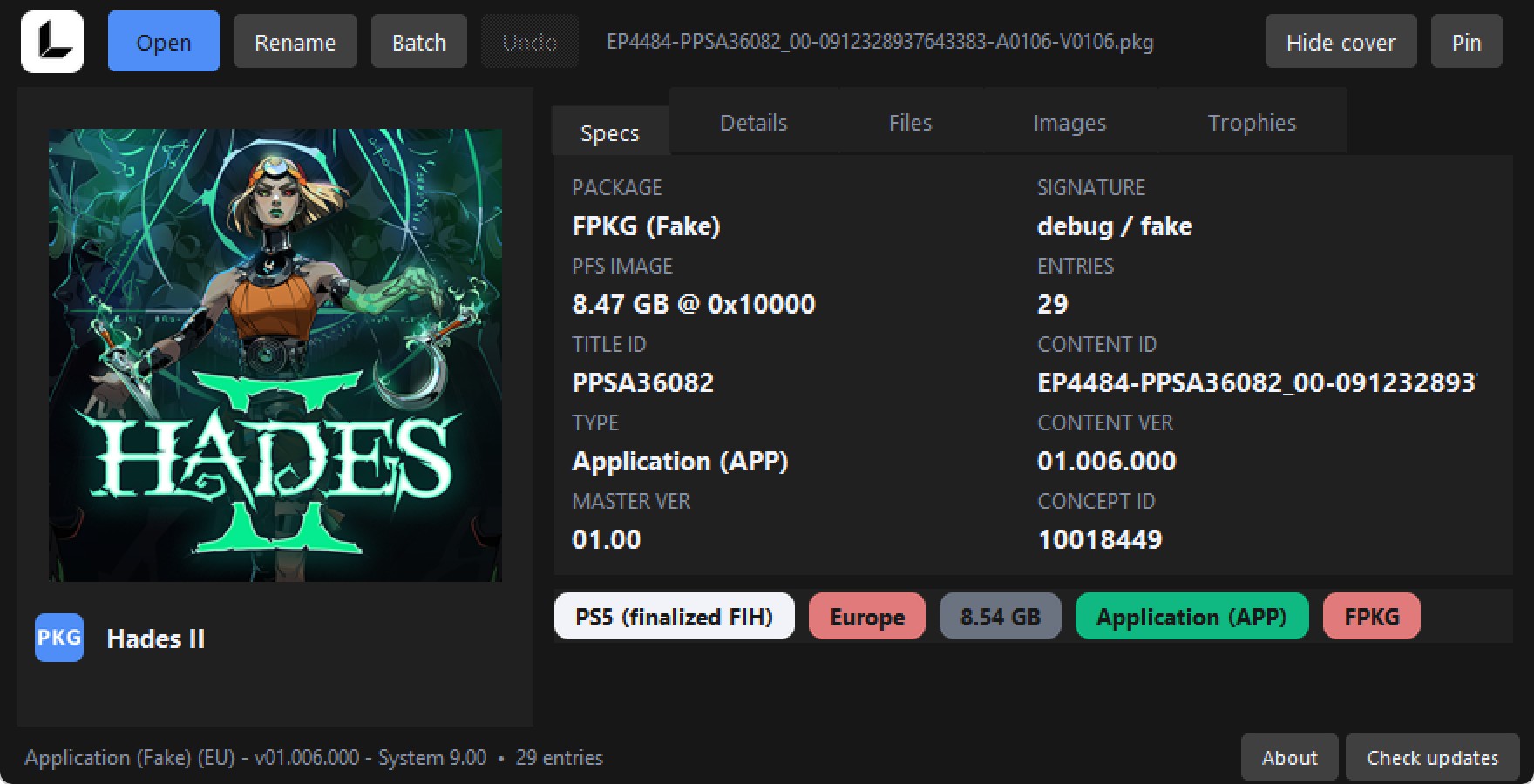Open the Files tab
This screenshot has width=1534, height=784.
[911, 122]
